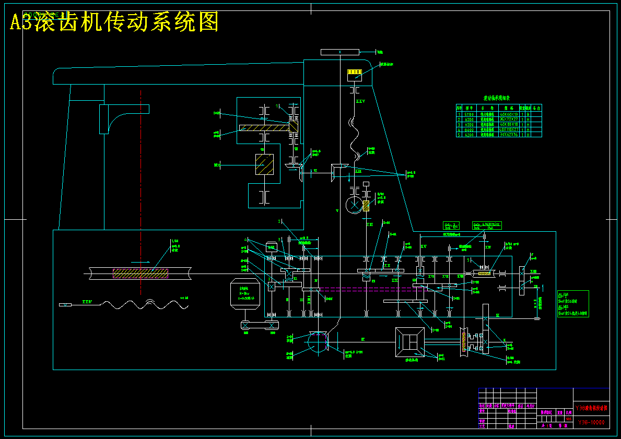This screenshot has width=621, height=439.
Task: Pick the red dashed vertical centerline
Action: pos(141,193)
